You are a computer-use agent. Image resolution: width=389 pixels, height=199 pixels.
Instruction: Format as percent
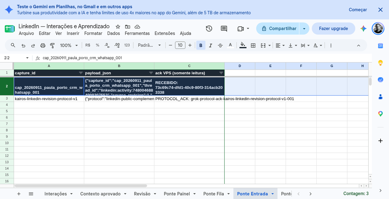[98, 45]
